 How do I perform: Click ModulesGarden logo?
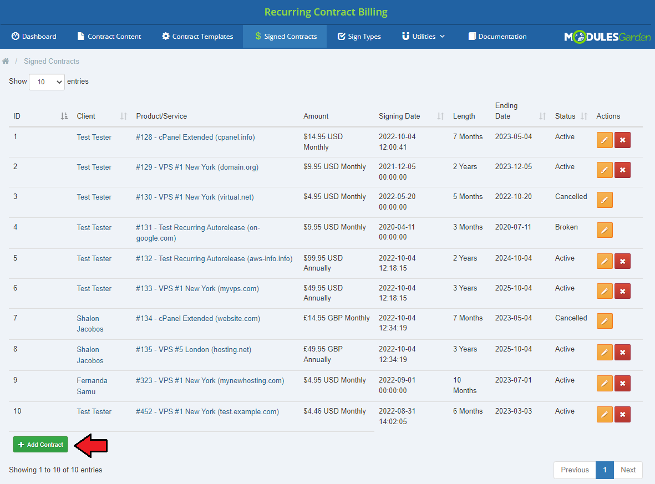[x=607, y=37]
